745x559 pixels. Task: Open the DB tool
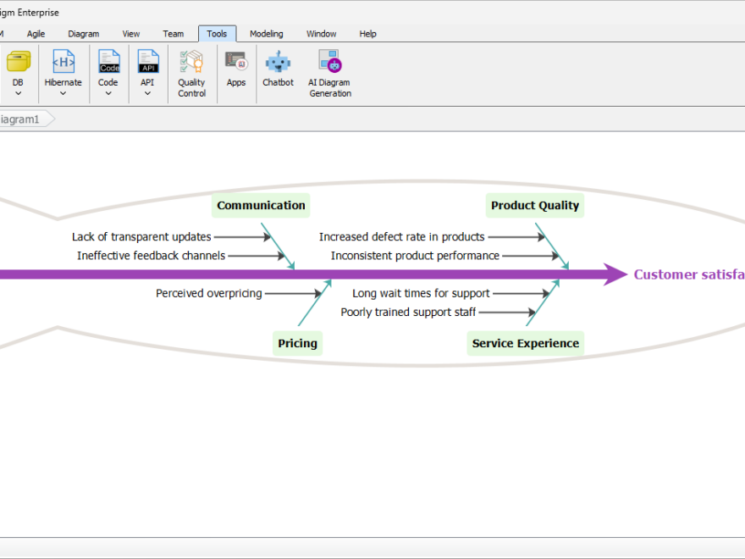pos(17,68)
